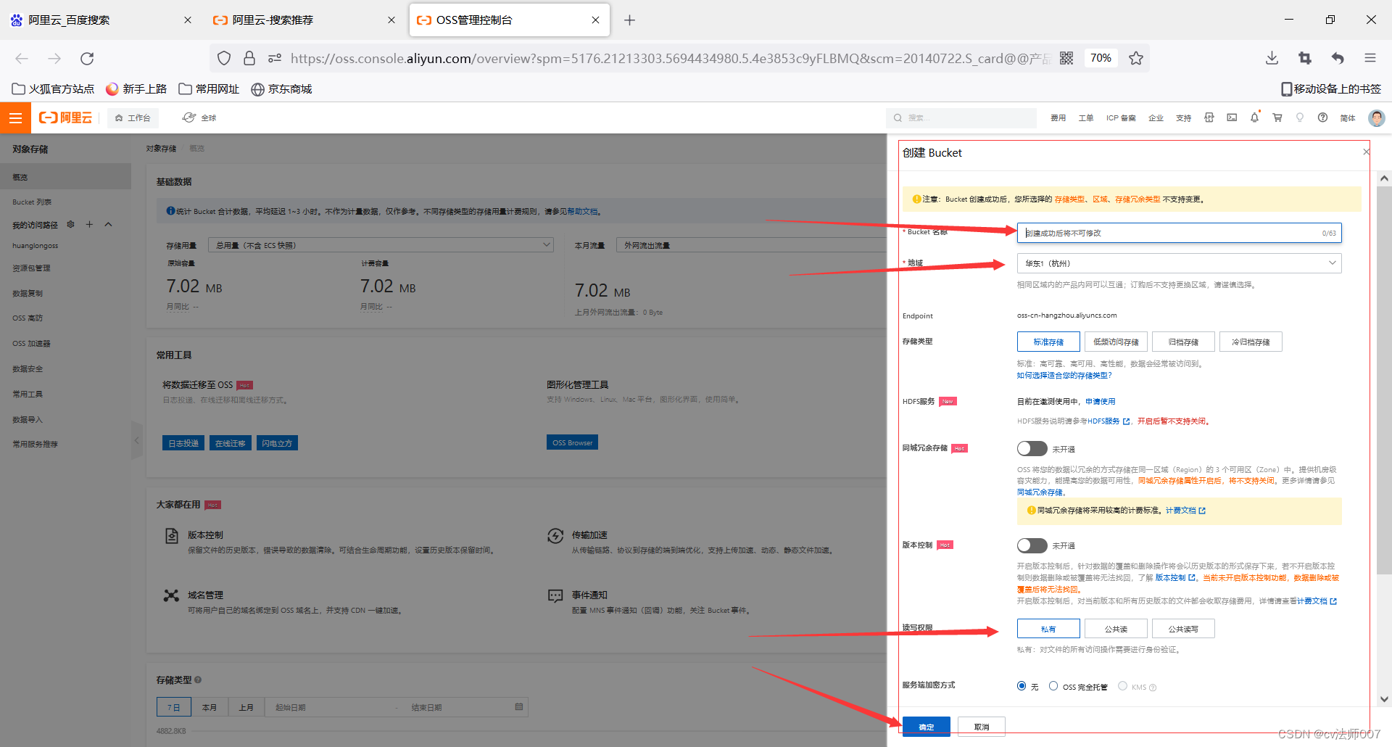Viewport: 1392px width, 747px height.
Task: Click the 域名管理 icon
Action: coord(171,595)
